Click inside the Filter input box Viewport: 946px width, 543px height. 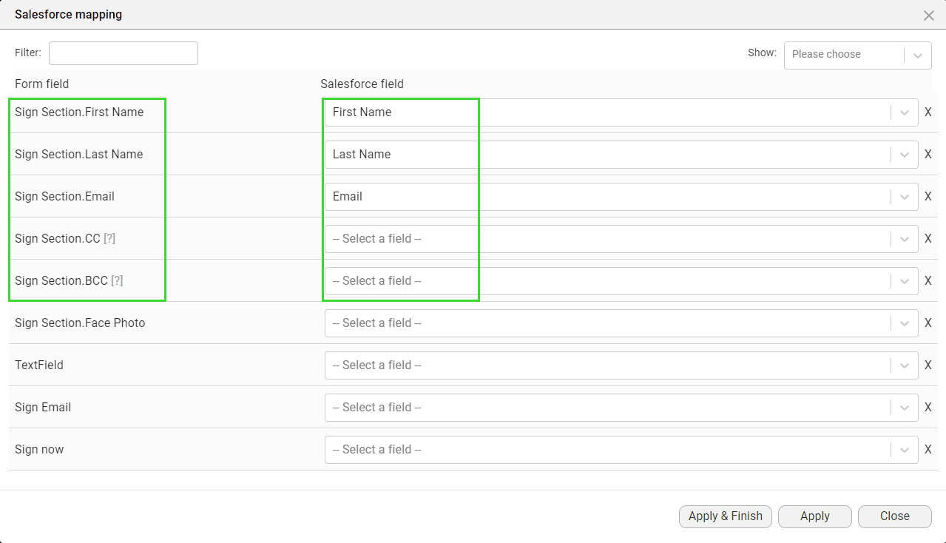[x=123, y=53]
